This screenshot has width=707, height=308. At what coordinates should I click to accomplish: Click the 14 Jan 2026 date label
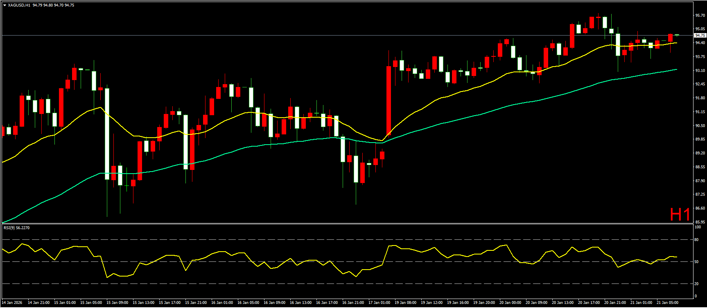(12, 303)
